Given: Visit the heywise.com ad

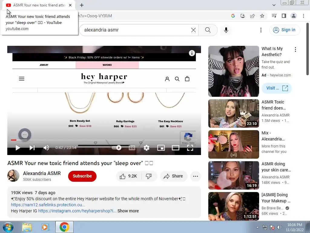Looking at the screenshot, I should [x=277, y=88].
